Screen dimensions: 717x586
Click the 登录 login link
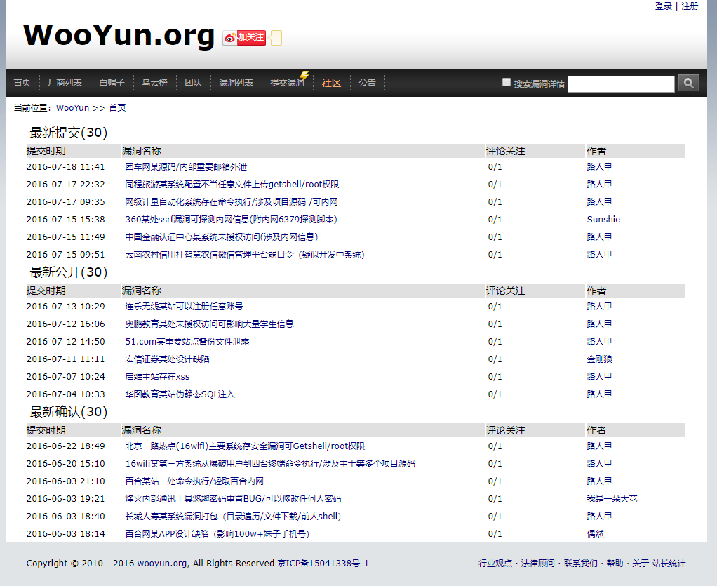tap(664, 6)
